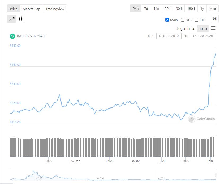
Task: Click the 04:00 time axis label
Action: tap(110, 161)
